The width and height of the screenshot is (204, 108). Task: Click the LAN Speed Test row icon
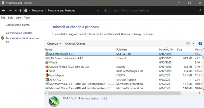(47, 58)
